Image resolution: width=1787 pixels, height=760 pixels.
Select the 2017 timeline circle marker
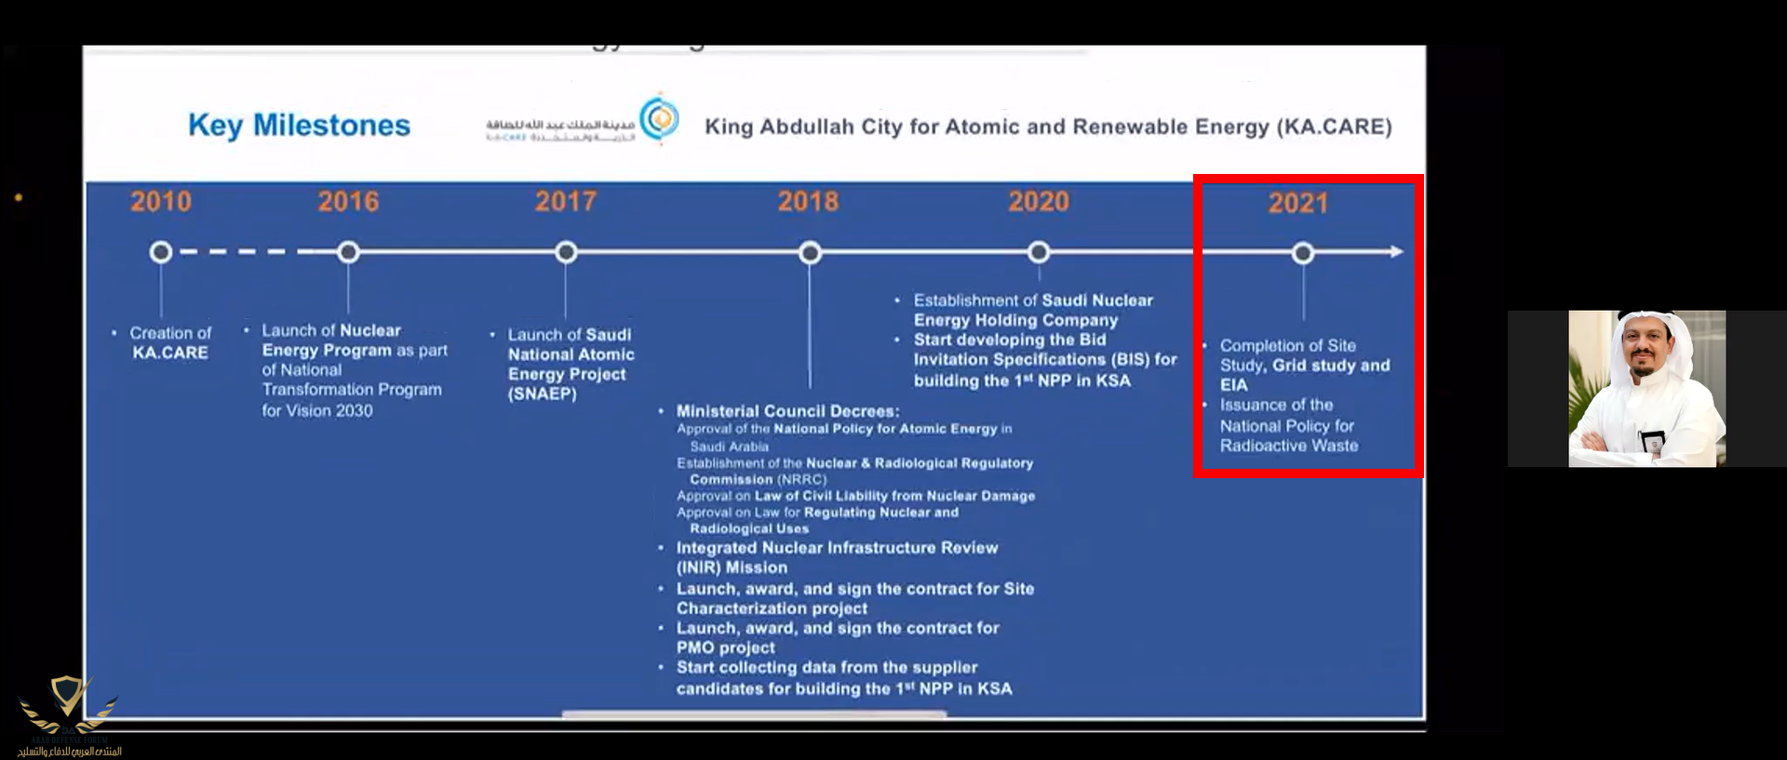pos(566,252)
